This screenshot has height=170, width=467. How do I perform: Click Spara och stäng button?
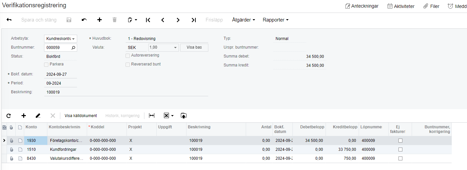(39, 20)
